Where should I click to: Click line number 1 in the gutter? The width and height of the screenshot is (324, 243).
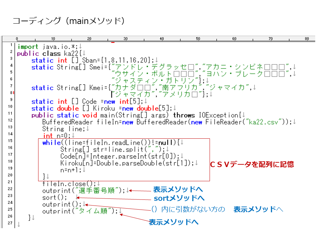click(11, 45)
